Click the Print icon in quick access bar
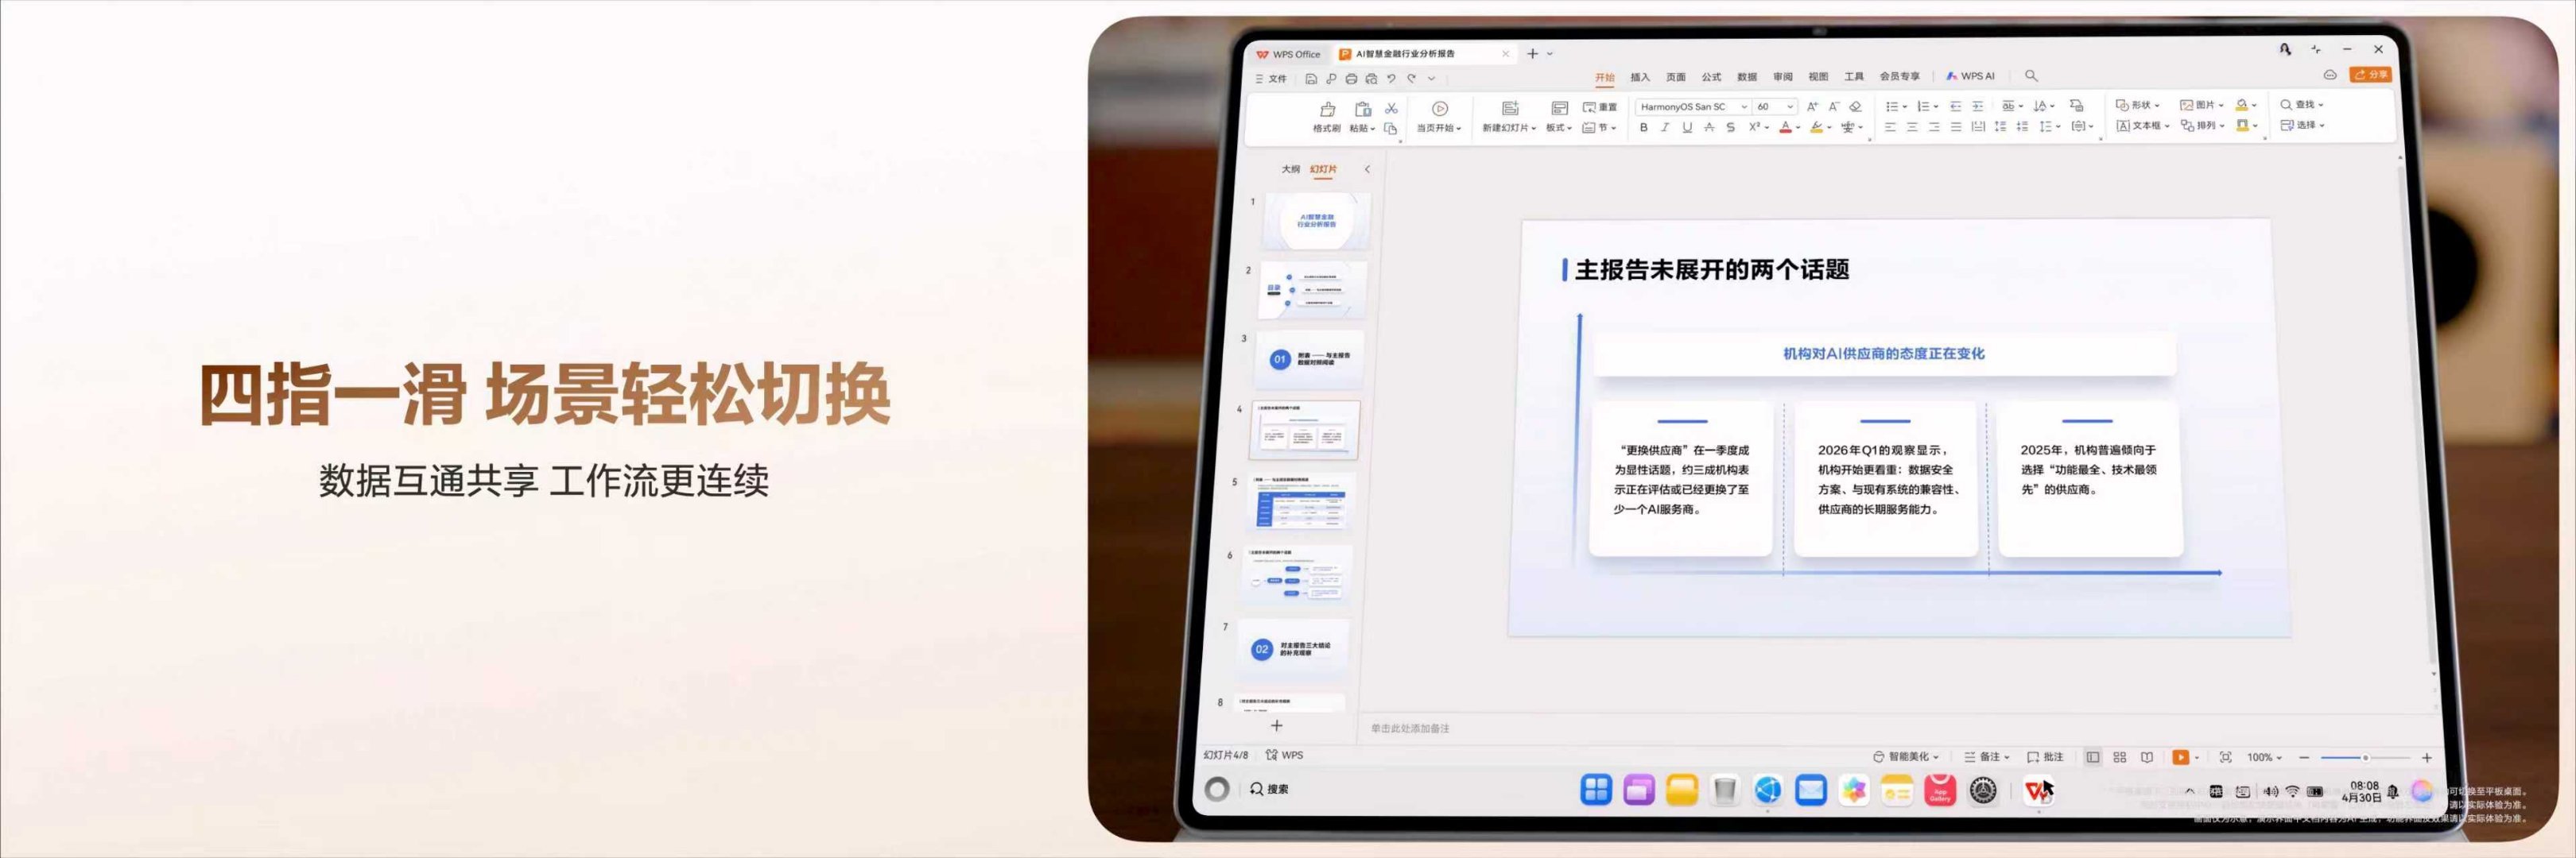Screen dimensions: 2576x858 tap(1351, 78)
